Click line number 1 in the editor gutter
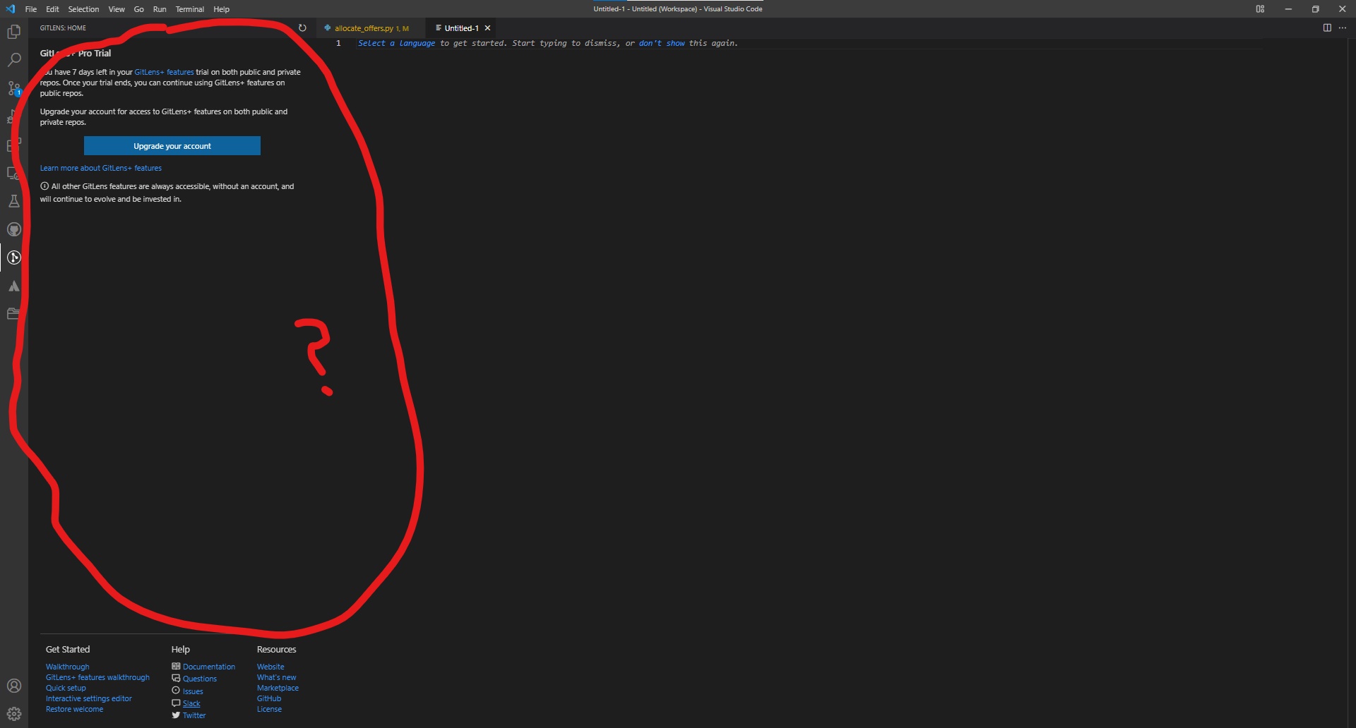This screenshot has height=728, width=1356. [338, 43]
